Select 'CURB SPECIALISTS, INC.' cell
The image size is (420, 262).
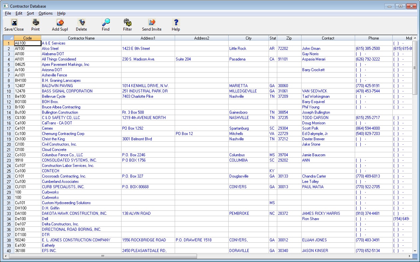81,187
